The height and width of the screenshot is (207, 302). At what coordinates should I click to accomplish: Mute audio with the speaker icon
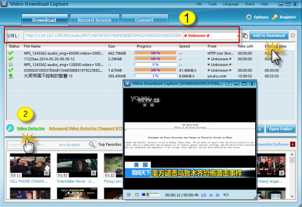pos(226,195)
